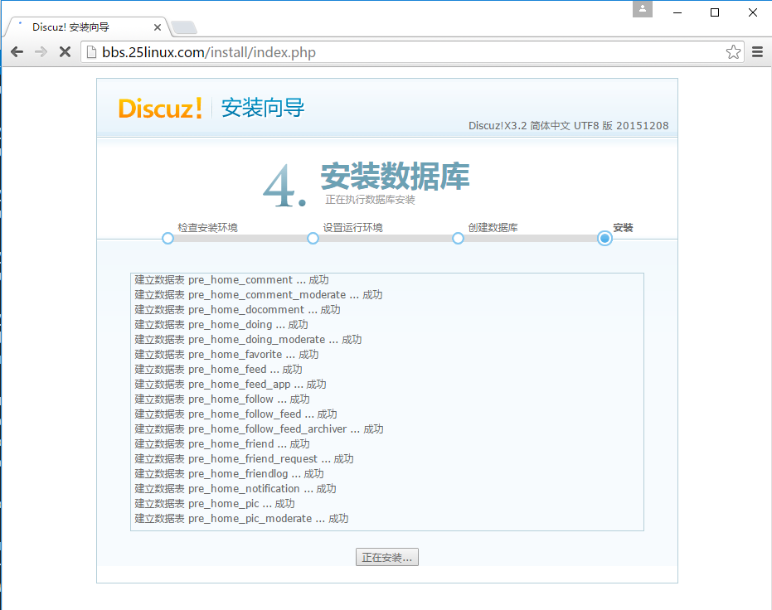Open the Chrome hamburger menu
This screenshot has height=610, width=772.
758,51
